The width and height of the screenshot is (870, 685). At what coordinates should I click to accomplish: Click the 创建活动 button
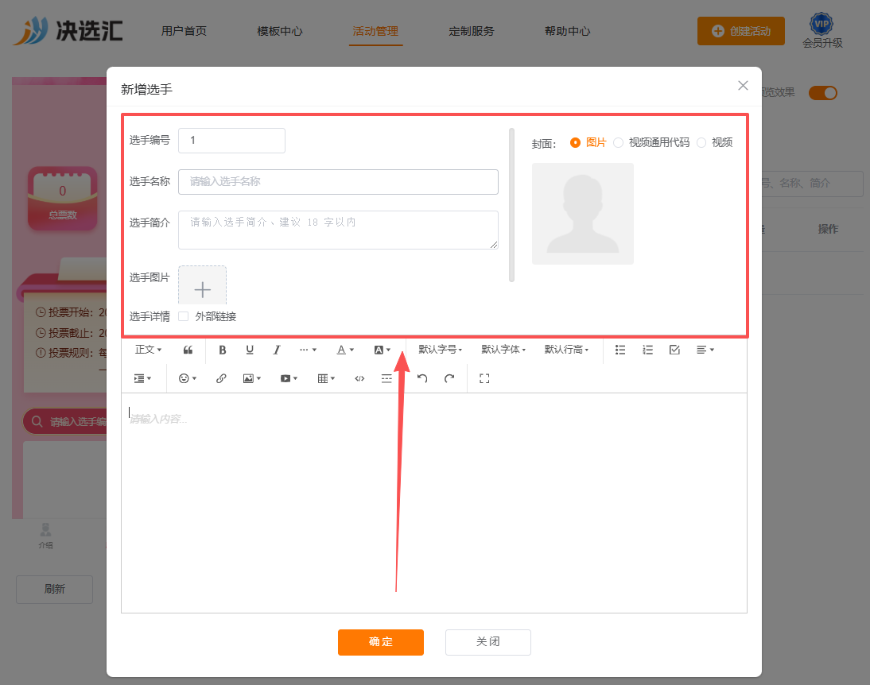click(740, 31)
